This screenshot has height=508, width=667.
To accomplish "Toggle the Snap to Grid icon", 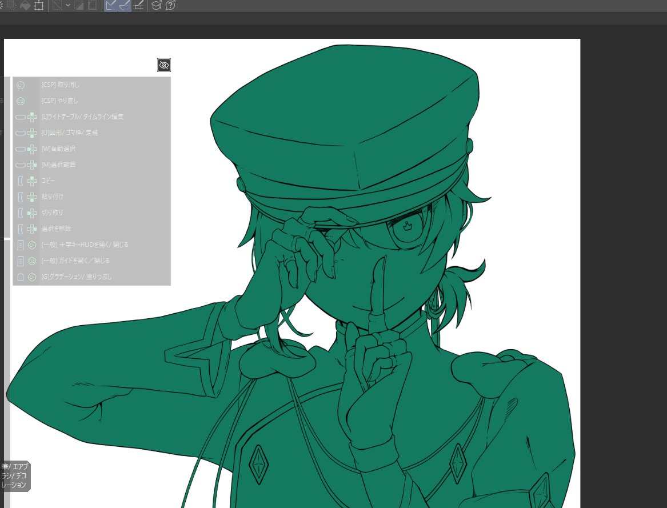I will 139,5.
